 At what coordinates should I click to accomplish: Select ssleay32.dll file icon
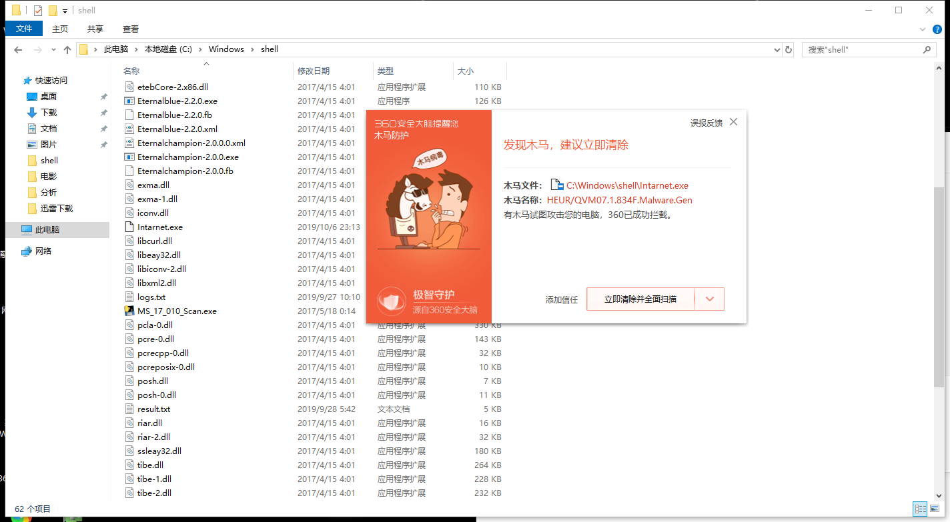(x=130, y=451)
